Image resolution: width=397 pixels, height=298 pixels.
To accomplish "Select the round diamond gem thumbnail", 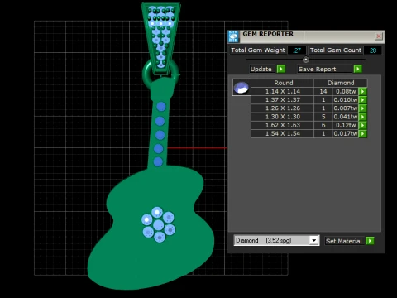I will tap(242, 88).
